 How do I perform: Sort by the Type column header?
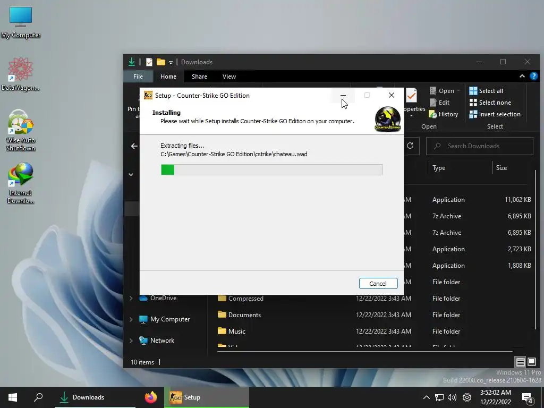pyautogui.click(x=439, y=168)
